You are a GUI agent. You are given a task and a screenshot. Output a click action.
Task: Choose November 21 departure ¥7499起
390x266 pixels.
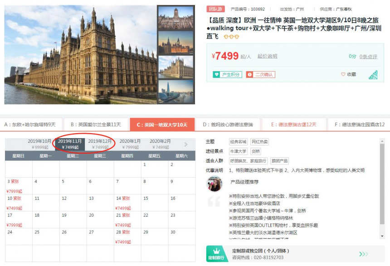(127, 219)
